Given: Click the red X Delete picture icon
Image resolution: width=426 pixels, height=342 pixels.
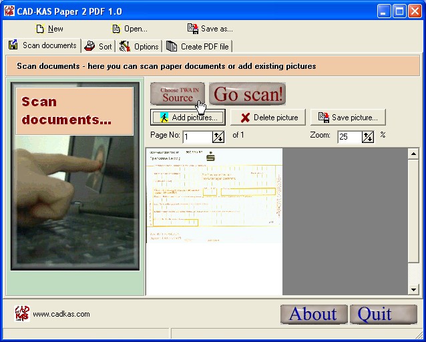Looking at the screenshot, I should (245, 118).
